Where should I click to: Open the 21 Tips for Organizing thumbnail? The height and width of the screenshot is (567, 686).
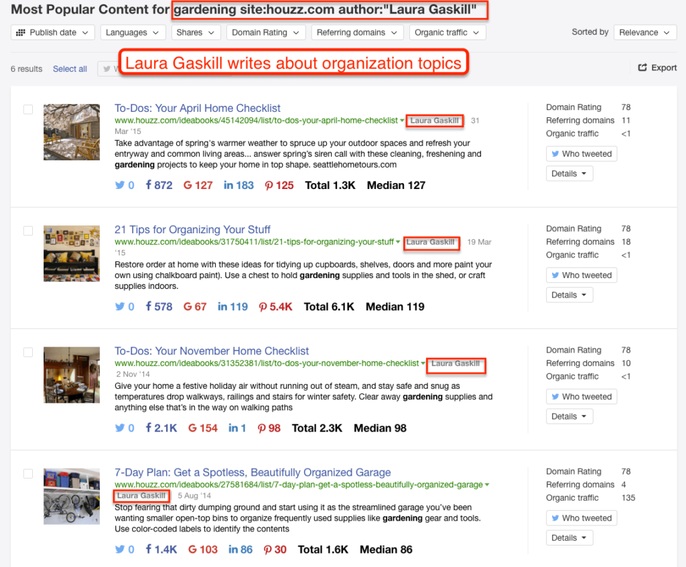tap(72, 253)
